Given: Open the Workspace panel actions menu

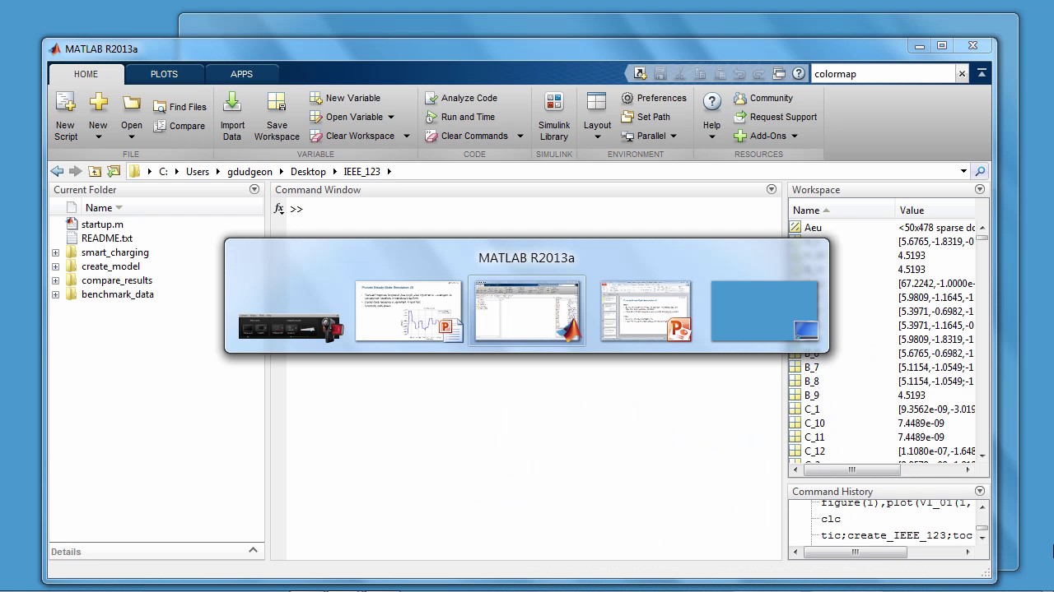Looking at the screenshot, I should [980, 189].
